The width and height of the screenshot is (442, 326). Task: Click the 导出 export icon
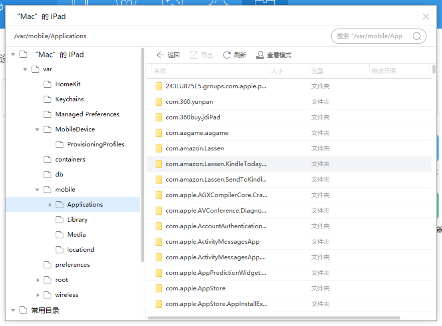coord(194,55)
